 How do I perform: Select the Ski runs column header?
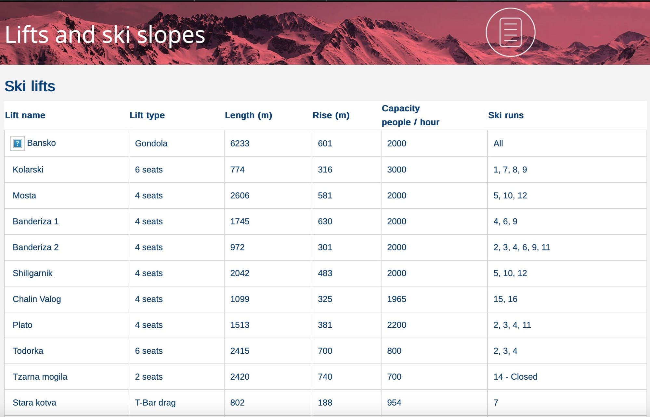[506, 115]
